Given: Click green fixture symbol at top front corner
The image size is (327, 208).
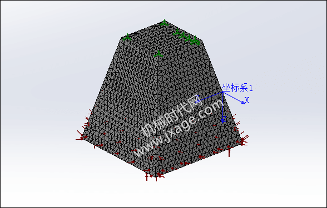Looking at the screenshot, I should (x=158, y=54).
